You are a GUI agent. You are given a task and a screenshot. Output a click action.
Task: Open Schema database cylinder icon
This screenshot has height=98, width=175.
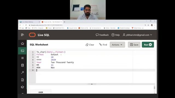coord(22,65)
